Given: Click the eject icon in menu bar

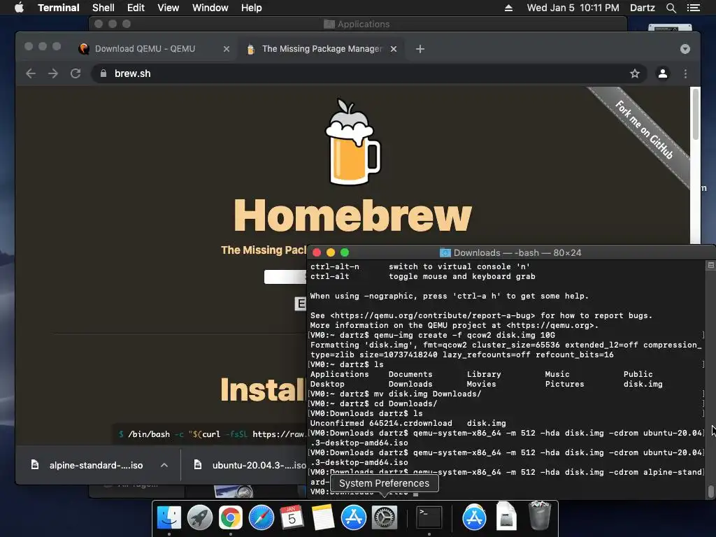Looking at the screenshot, I should tap(508, 8).
